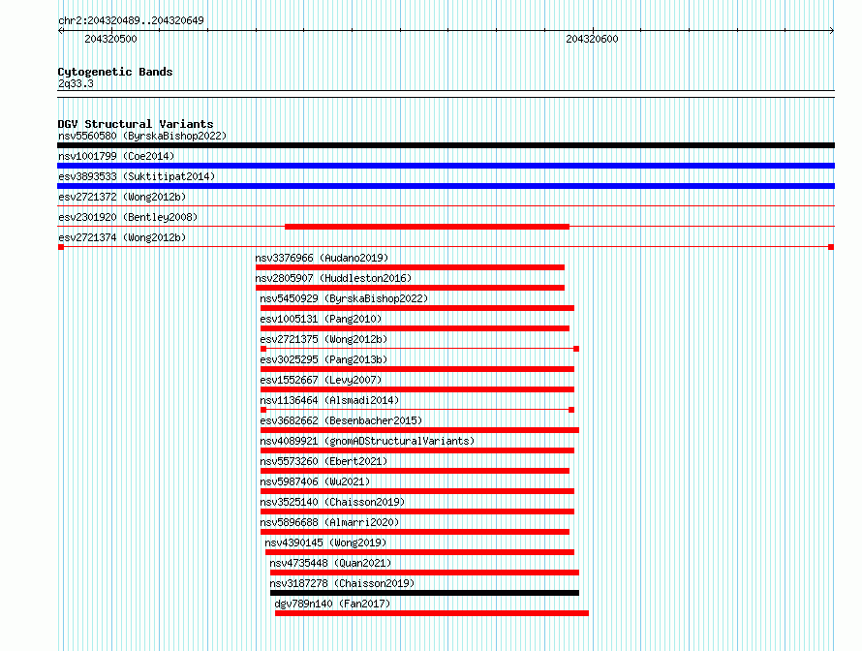This screenshot has width=862, height=651.
Task: Click the esv2721375 (Wong2012b) label
Action: (x=323, y=339)
